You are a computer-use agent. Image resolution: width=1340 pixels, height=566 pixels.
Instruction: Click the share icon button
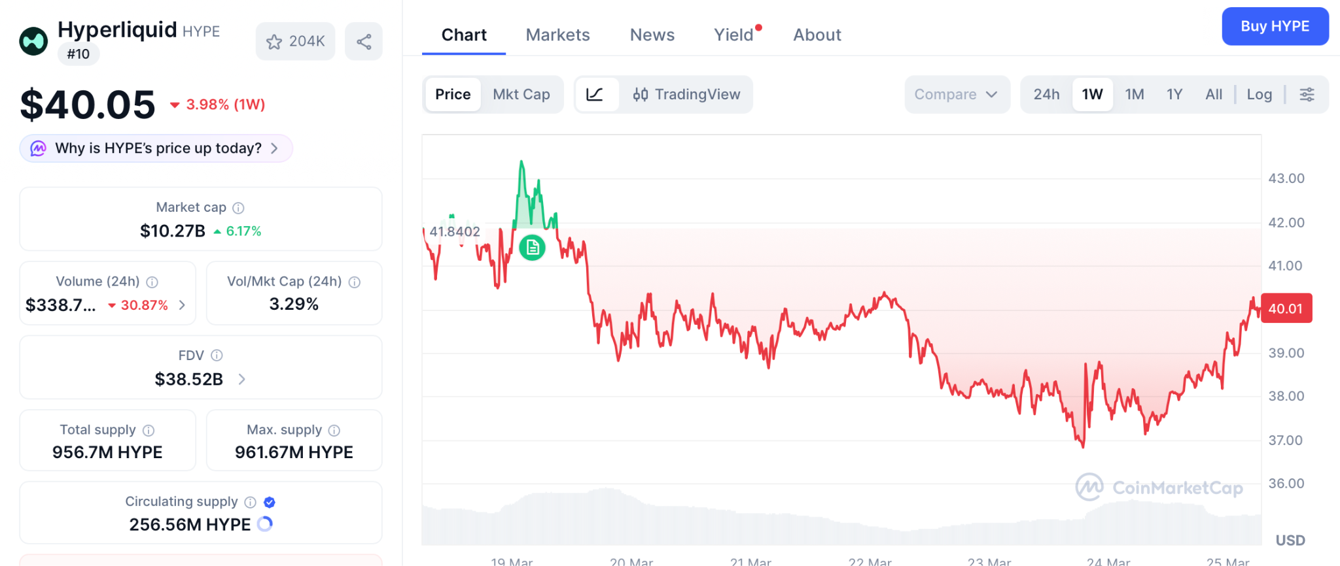pos(364,42)
